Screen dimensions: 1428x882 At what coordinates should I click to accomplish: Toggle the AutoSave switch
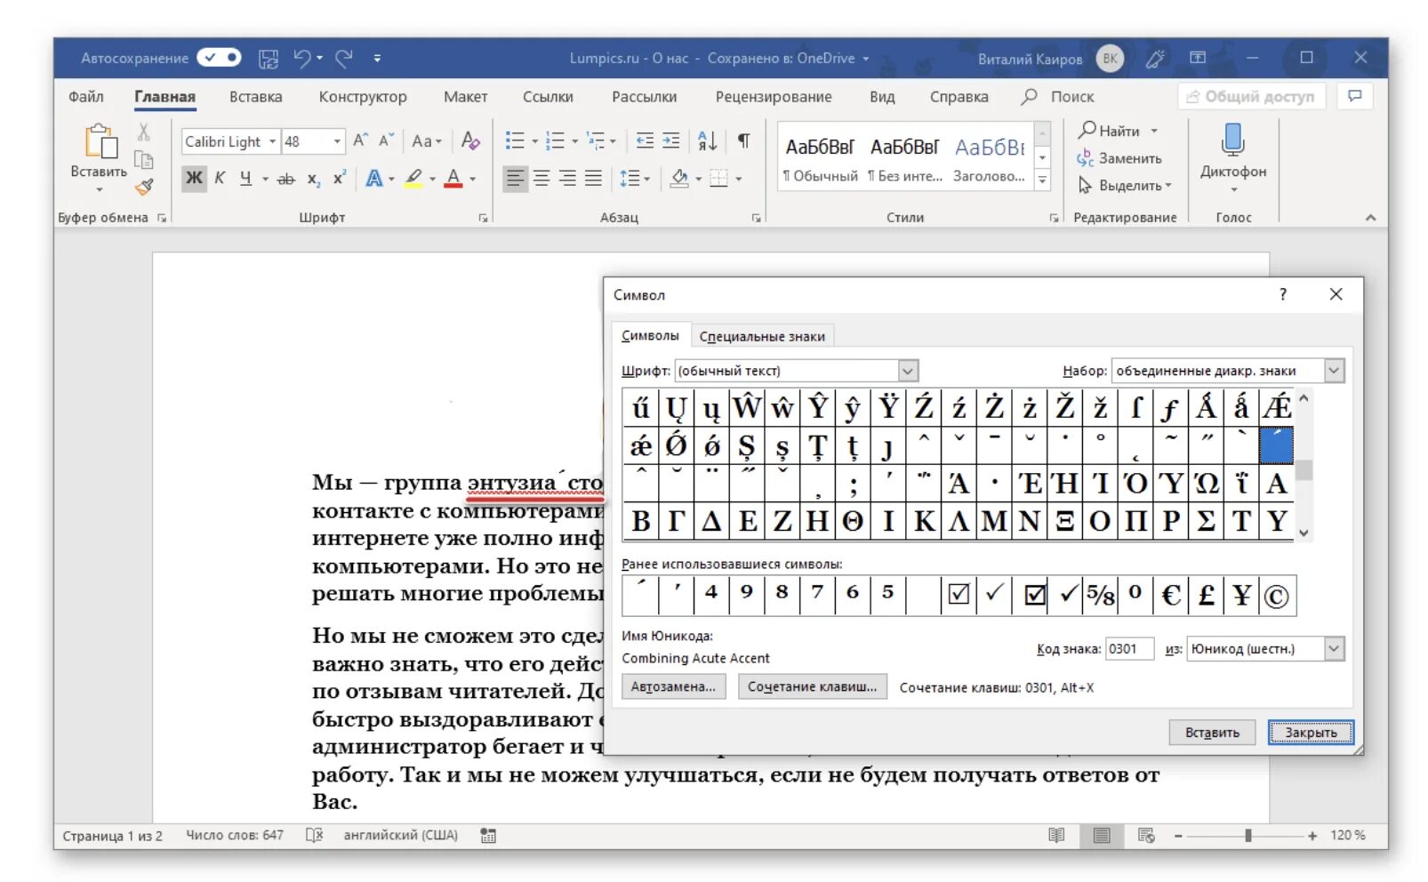point(219,58)
